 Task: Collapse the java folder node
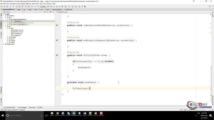tap(6, 18)
